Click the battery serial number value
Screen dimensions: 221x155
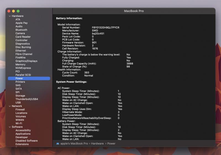[106, 27]
